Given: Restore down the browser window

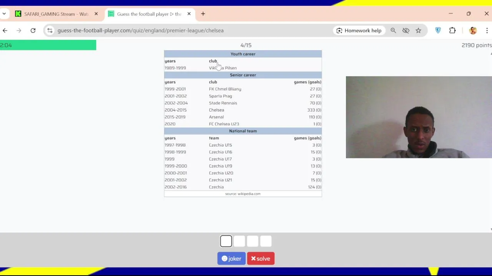Looking at the screenshot, I should tap(469, 14).
